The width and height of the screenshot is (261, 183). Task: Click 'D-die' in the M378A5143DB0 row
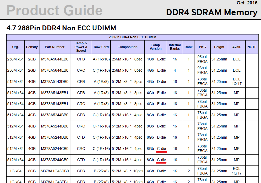tap(162, 82)
